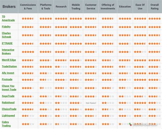Click TD Ameritrade's Overall Rating stars
The height and width of the screenshot is (129, 162).
click(154, 18)
